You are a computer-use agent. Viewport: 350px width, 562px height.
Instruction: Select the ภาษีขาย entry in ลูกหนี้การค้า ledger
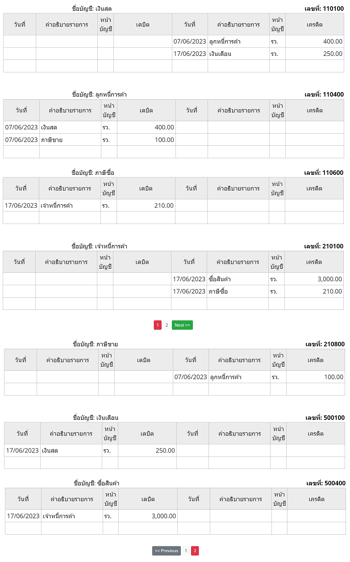[52, 140]
